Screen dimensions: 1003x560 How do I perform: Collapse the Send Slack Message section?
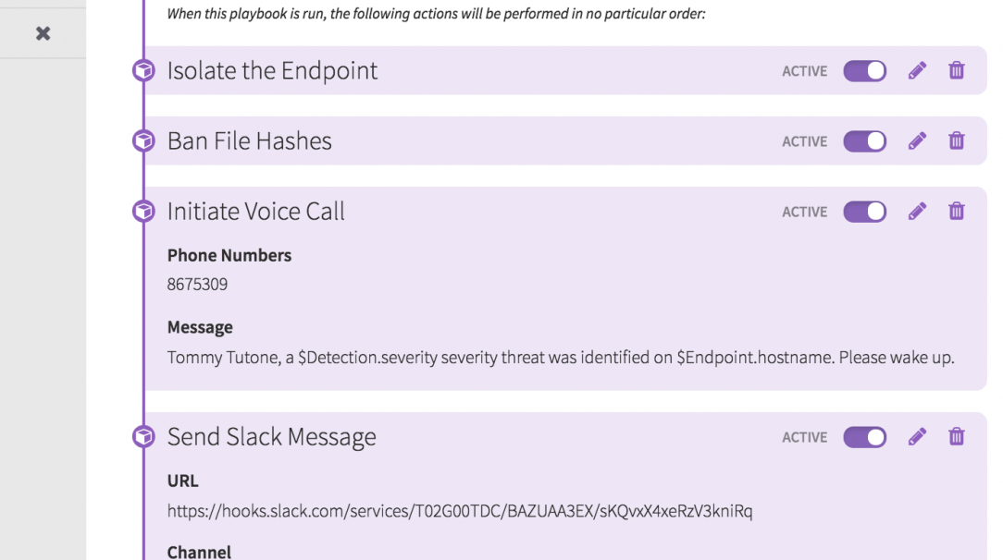pyautogui.click(x=271, y=437)
